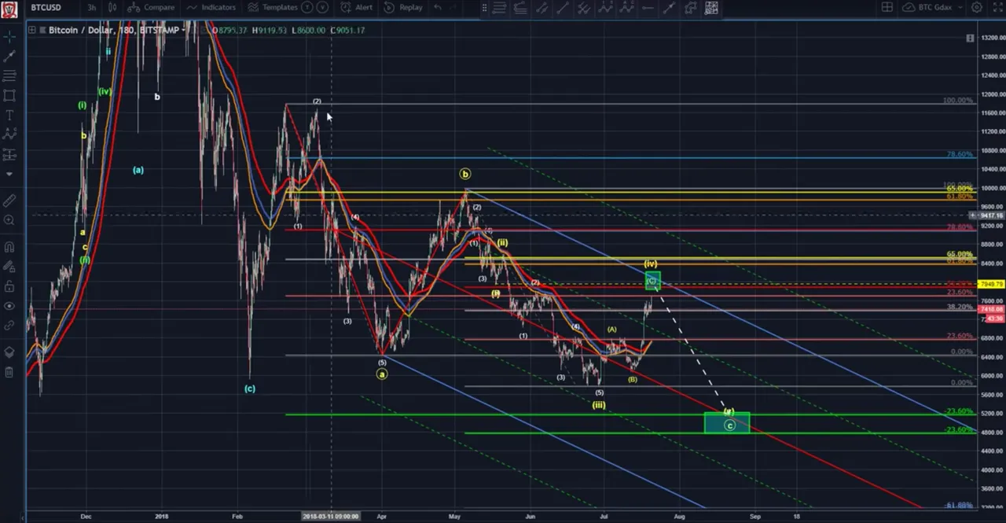Start bar Replay mode
This screenshot has width=1006, height=523.
pyautogui.click(x=403, y=7)
